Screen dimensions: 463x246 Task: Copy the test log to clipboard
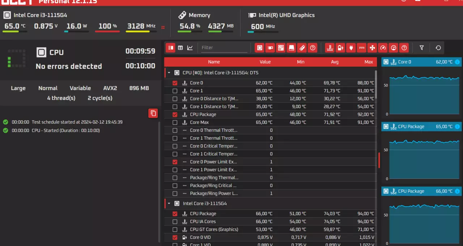coord(153,113)
